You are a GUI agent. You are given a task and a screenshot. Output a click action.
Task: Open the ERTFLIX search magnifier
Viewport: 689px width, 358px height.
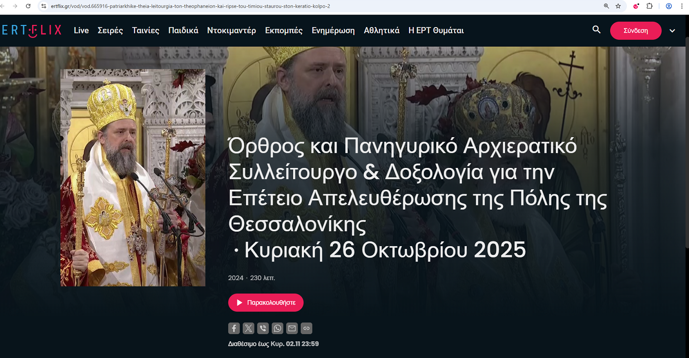click(597, 30)
